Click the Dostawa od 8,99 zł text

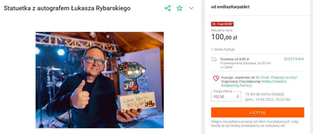(x=234, y=59)
